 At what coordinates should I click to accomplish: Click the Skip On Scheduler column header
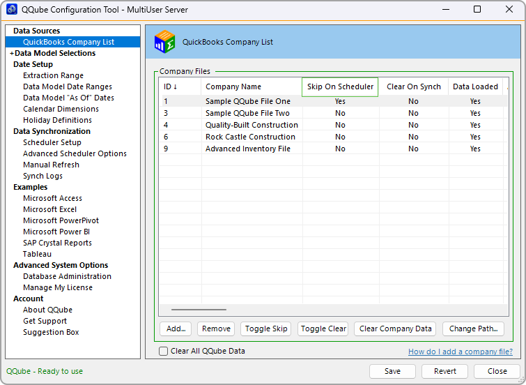(340, 86)
